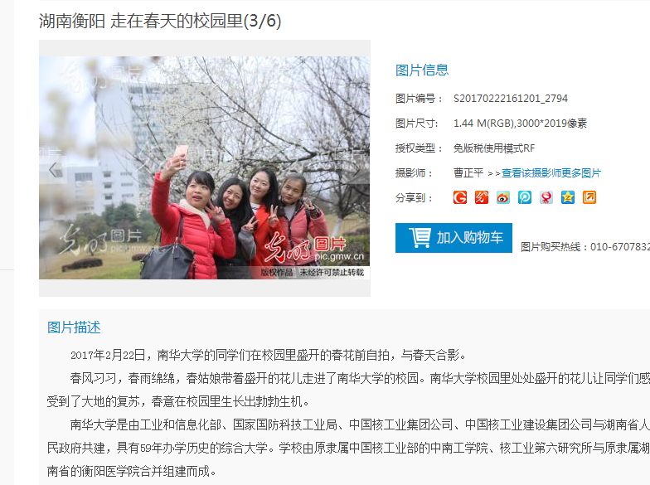Click the 光明图片 watermark logo
The height and width of the screenshot is (485, 650).
(x=314, y=248)
